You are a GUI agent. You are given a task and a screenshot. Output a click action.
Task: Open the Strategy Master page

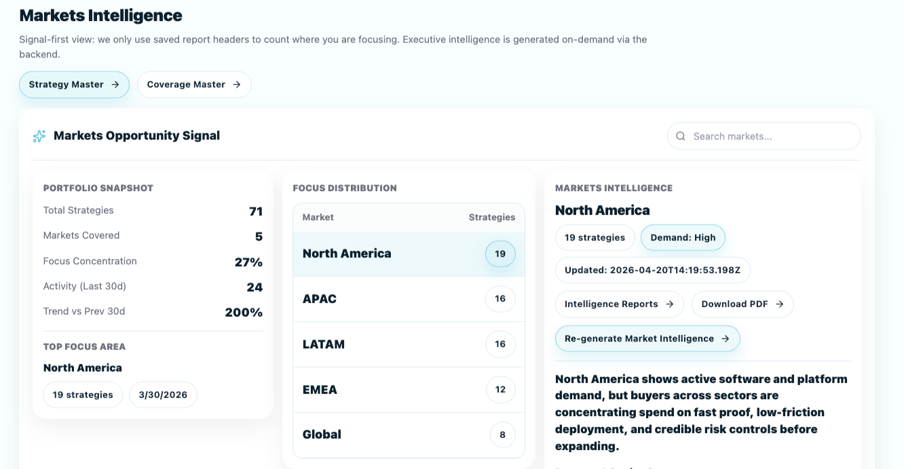[74, 85]
